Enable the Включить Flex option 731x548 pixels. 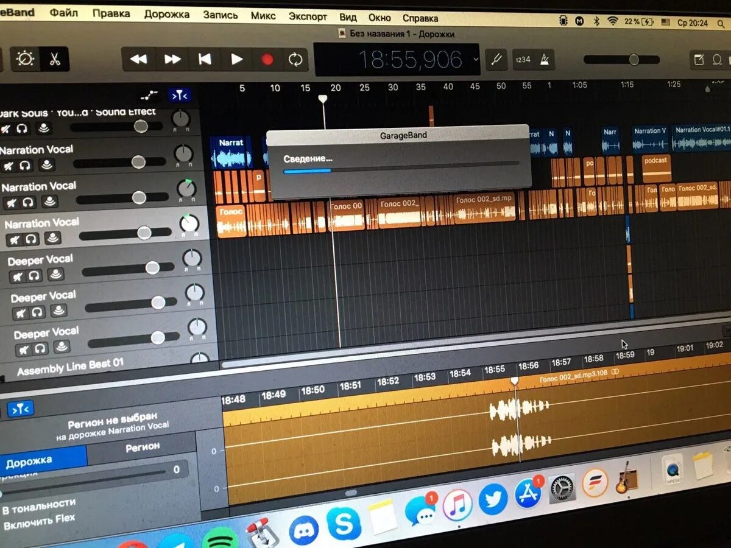coord(39,521)
